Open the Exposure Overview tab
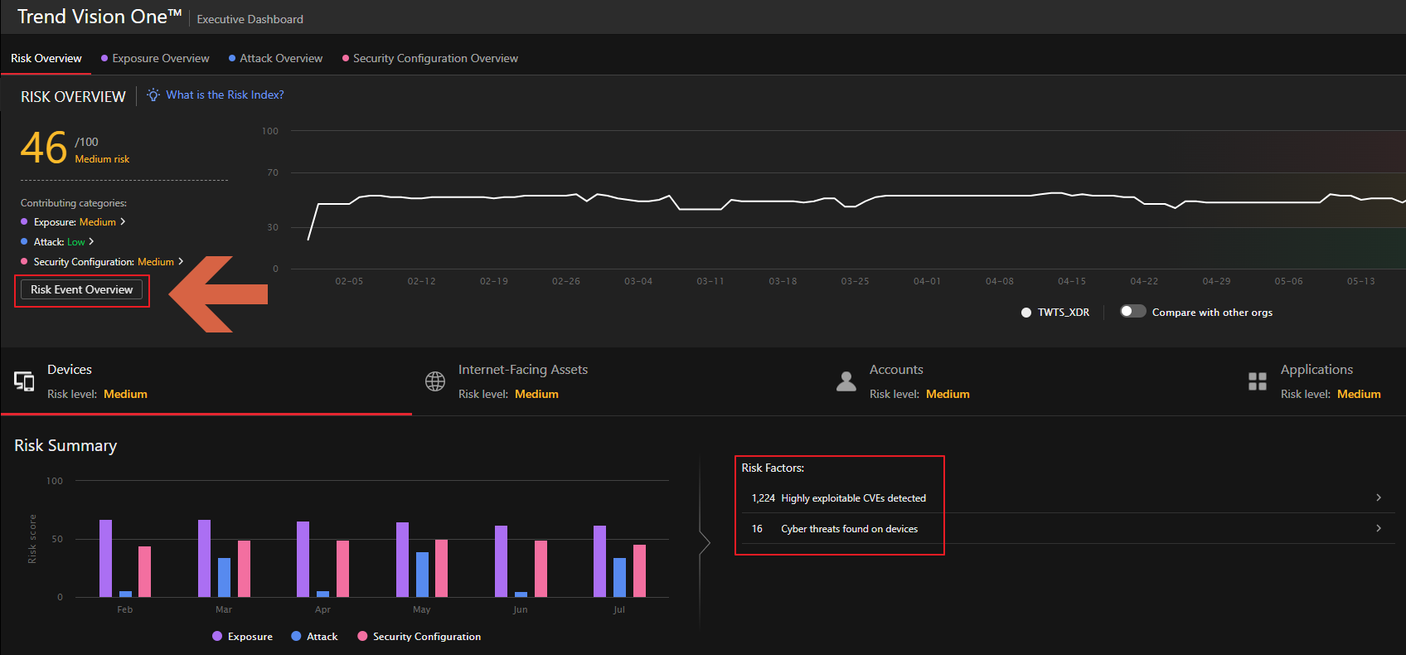 click(161, 59)
